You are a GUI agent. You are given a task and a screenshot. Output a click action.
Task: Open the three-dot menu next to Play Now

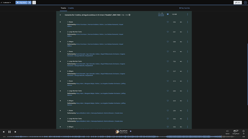point(34,3)
